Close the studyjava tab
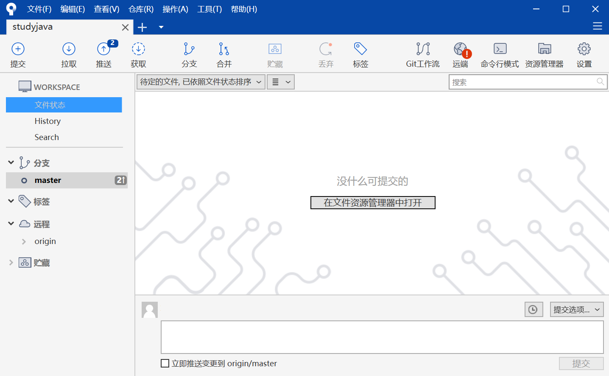Image resolution: width=609 pixels, height=376 pixels. [x=125, y=27]
